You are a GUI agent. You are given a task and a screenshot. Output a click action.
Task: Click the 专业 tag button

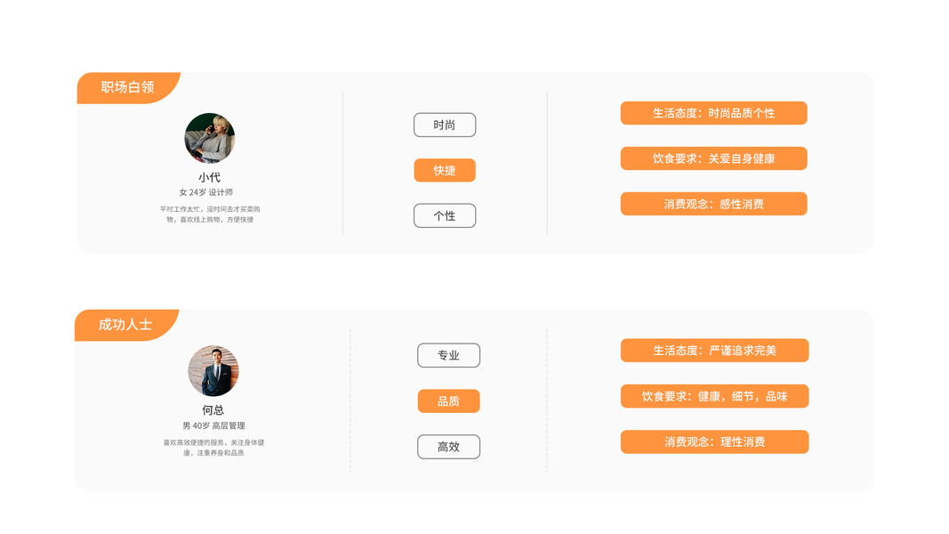(x=448, y=355)
